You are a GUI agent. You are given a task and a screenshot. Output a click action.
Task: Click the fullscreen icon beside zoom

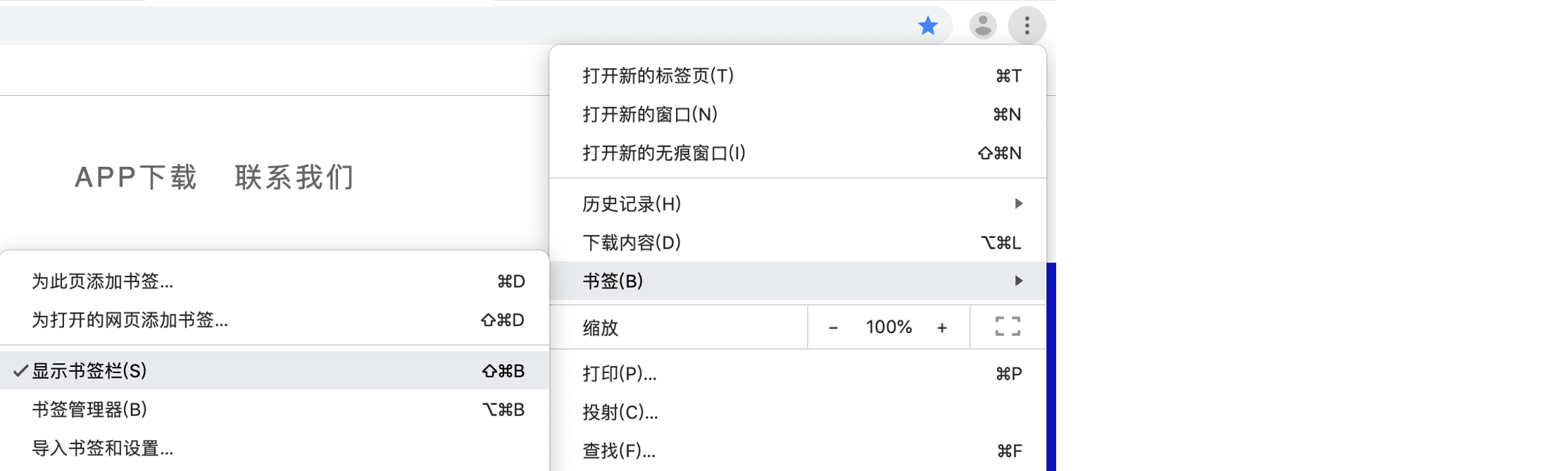click(x=1008, y=327)
